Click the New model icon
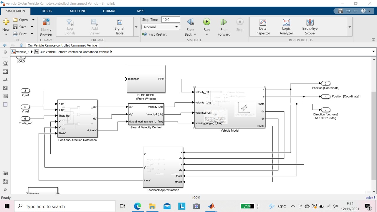The width and height of the screenshot is (377, 212). 6,22
